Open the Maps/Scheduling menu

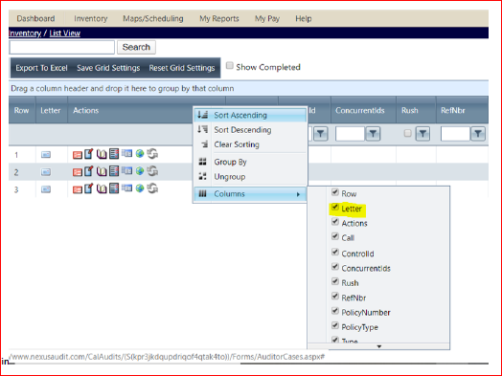click(153, 18)
